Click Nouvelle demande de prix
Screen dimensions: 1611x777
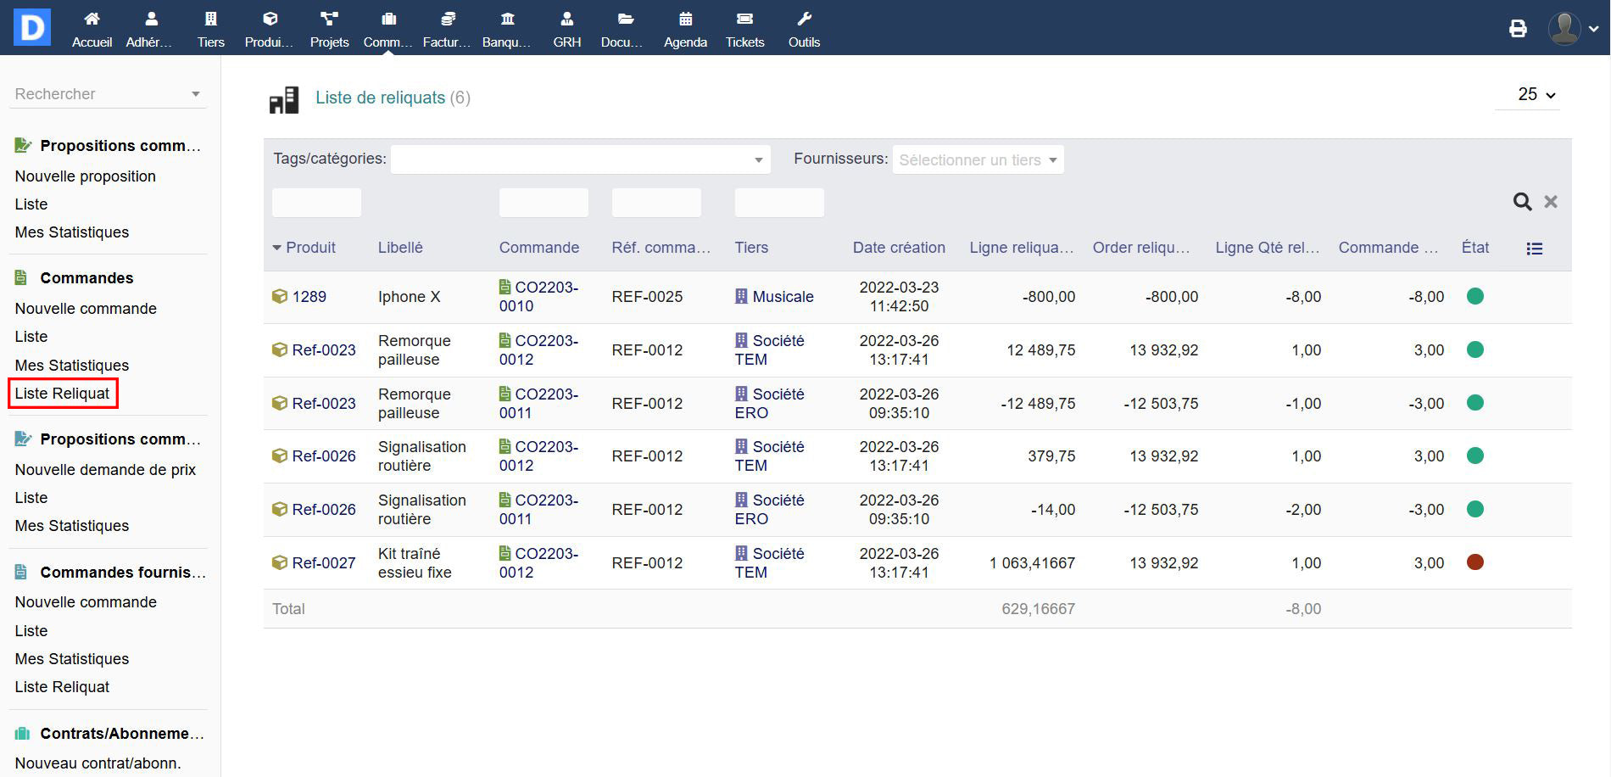(105, 470)
